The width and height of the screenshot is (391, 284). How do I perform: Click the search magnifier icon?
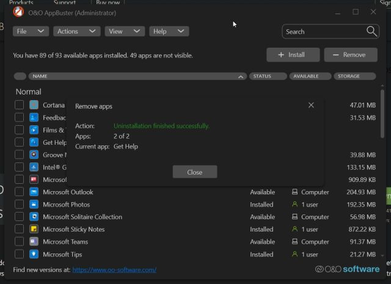371,31
